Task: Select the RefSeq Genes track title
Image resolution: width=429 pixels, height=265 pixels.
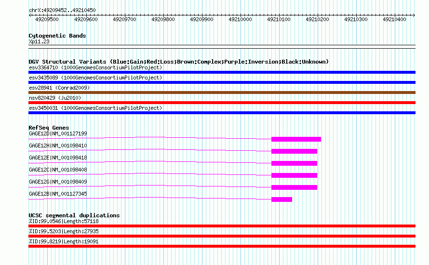Action: tap(49, 128)
